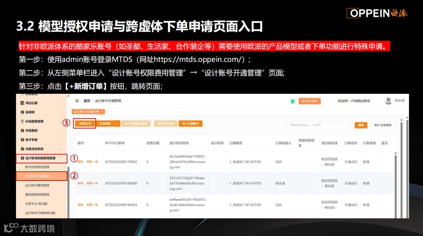Click the account cell starting 43c5a585936d11f0952
This screenshot has height=236, width=423.
click(x=187, y=162)
